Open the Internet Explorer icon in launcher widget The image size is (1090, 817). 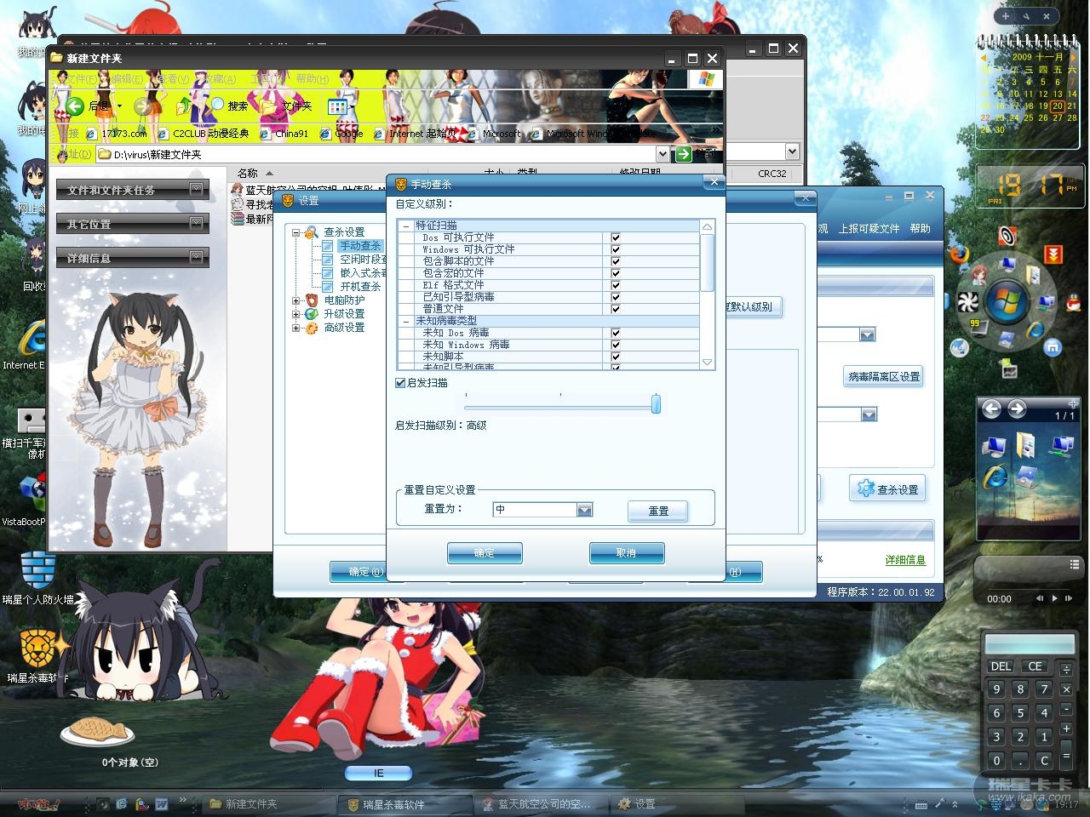993,477
